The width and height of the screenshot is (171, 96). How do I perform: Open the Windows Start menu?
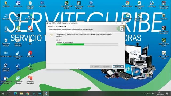click(x=3, y=94)
